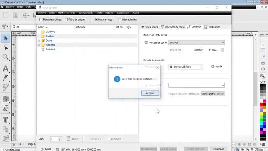Toggle the Recuadro checkbox
The height and width of the screenshot is (151, 268).
(x=109, y=139)
